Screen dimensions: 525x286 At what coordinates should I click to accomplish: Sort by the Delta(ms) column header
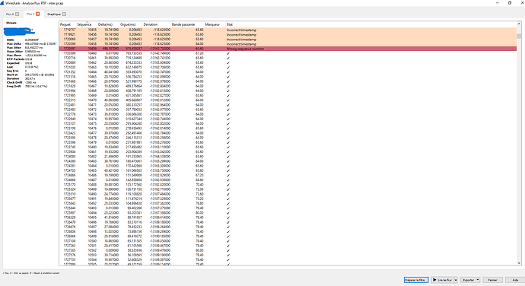108,24
